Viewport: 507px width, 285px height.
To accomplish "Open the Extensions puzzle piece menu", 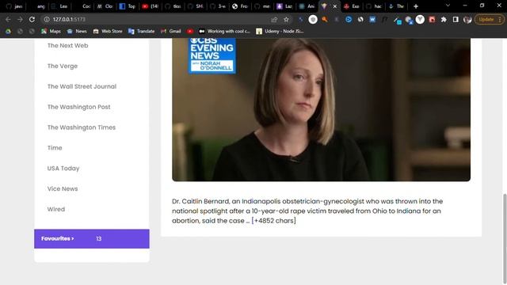I will pyautogui.click(x=444, y=19).
